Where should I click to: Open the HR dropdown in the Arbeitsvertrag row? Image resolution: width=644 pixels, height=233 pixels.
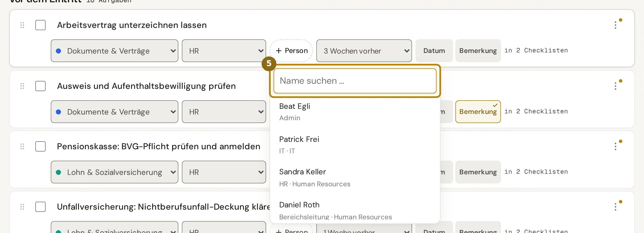coord(224,51)
